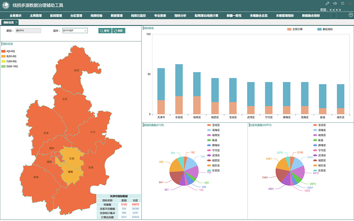Screen dimensions: 354x221
Task: Click the app logo in the header
Action: (5, 5)
